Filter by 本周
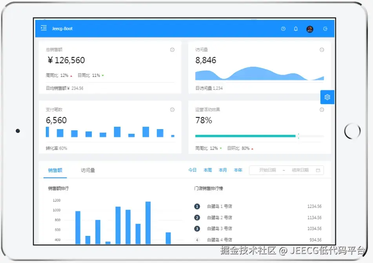The height and width of the screenshot is (263, 373). (x=207, y=170)
